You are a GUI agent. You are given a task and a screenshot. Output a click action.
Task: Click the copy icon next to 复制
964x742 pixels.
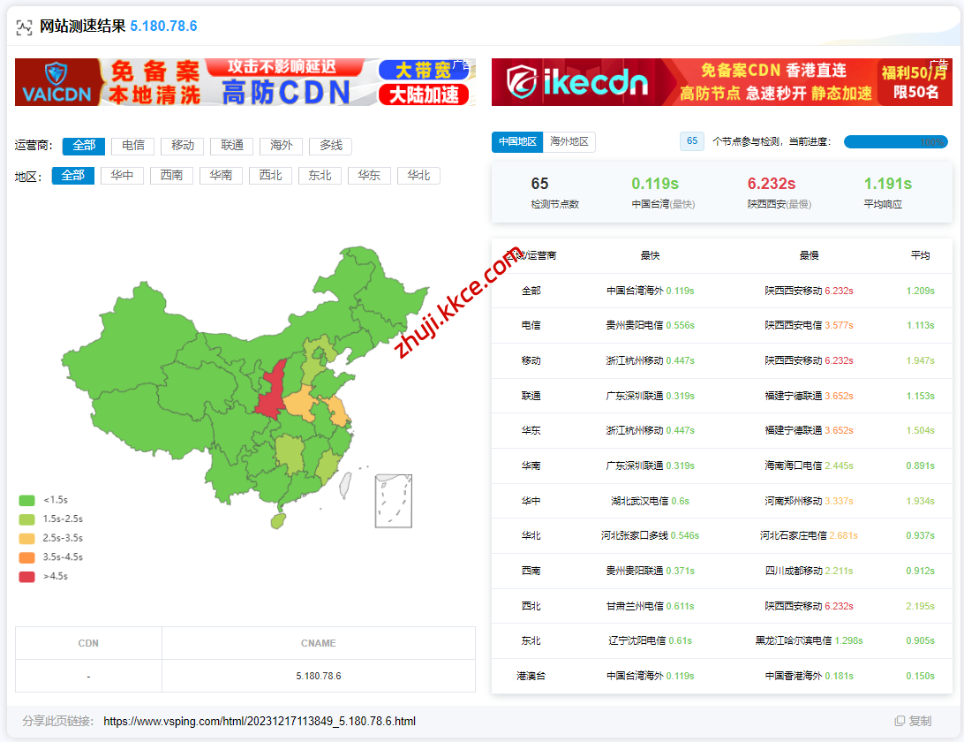pos(900,721)
